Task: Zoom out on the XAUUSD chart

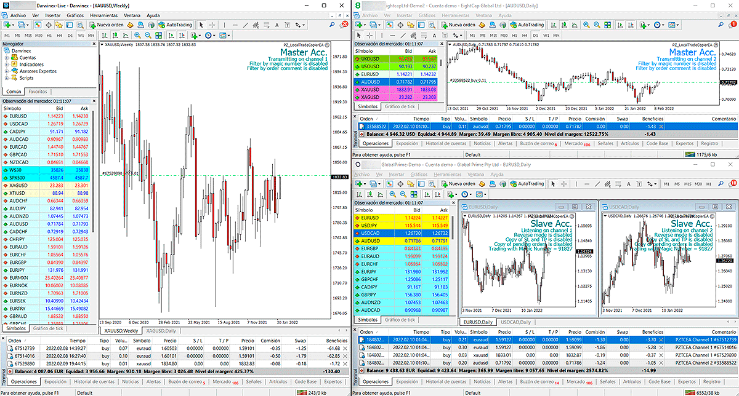Action: coord(148,36)
